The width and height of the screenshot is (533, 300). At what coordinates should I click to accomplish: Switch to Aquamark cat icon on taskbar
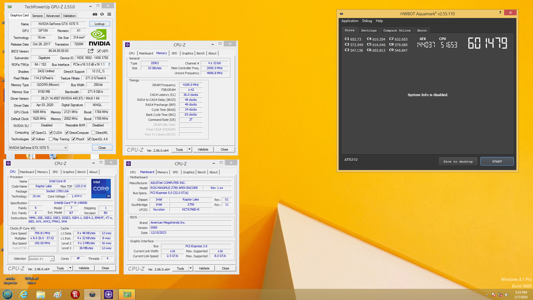(x=92, y=294)
